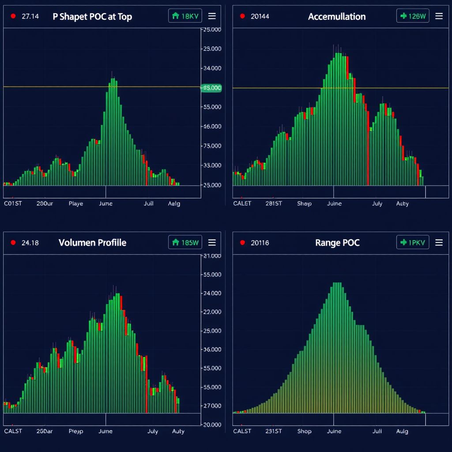Click the red record dot beside 27.14
Image resolution: width=452 pixels, height=452 pixels.
coord(13,16)
